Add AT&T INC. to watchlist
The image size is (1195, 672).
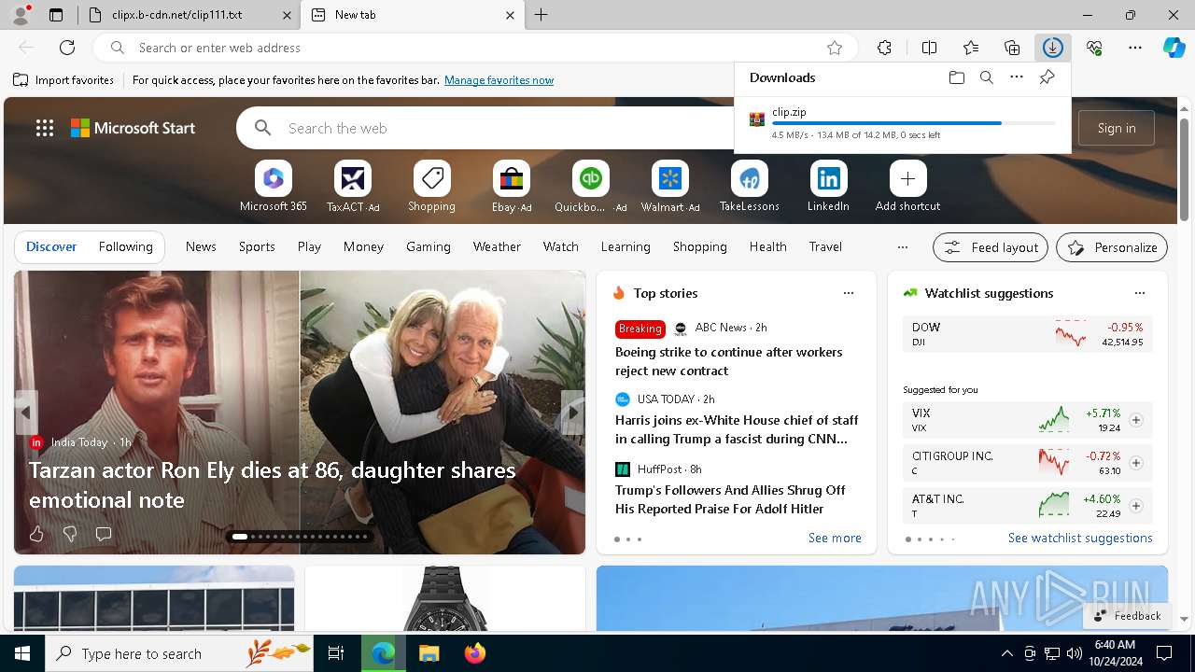coord(1136,506)
